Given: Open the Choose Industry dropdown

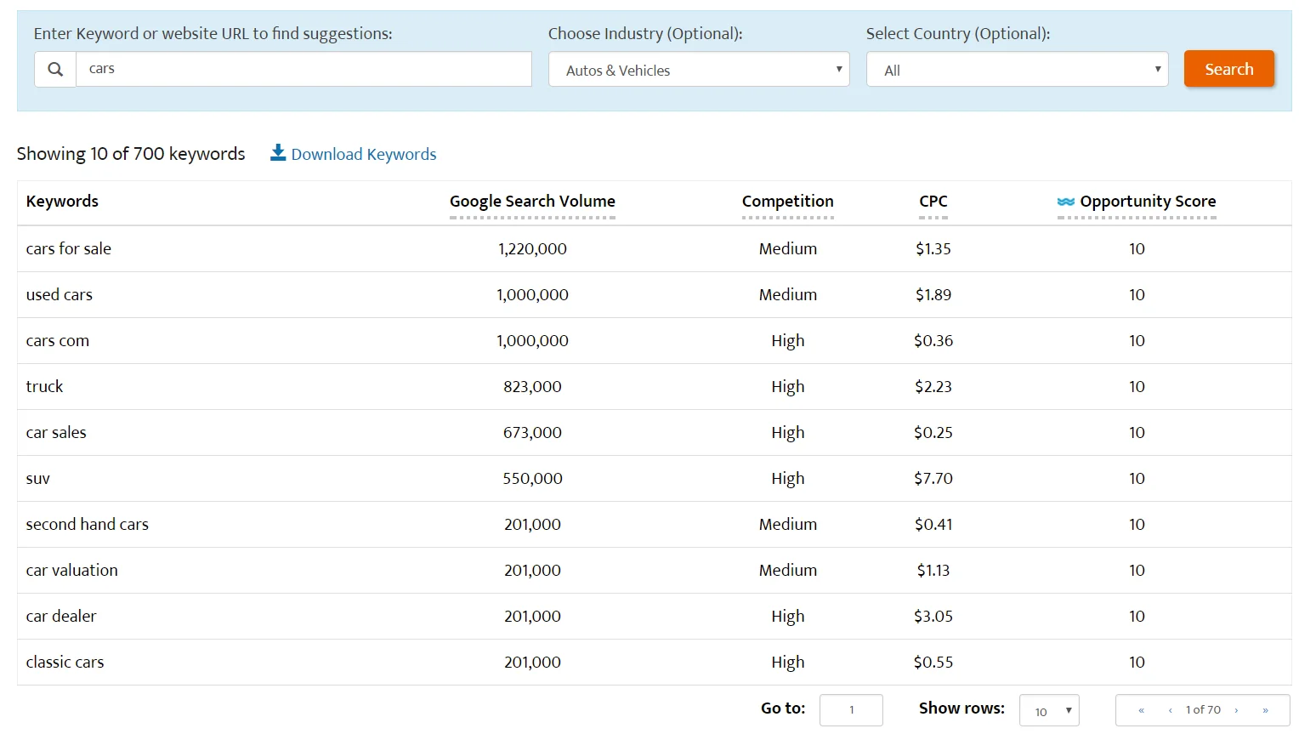Looking at the screenshot, I should [x=698, y=69].
